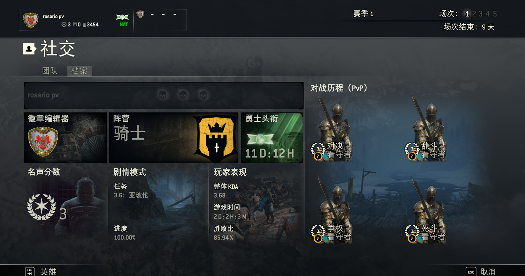Screen dimensions: 525x276
Task: Select the 勇士头衔 green ribbon title tile
Action: [272, 138]
